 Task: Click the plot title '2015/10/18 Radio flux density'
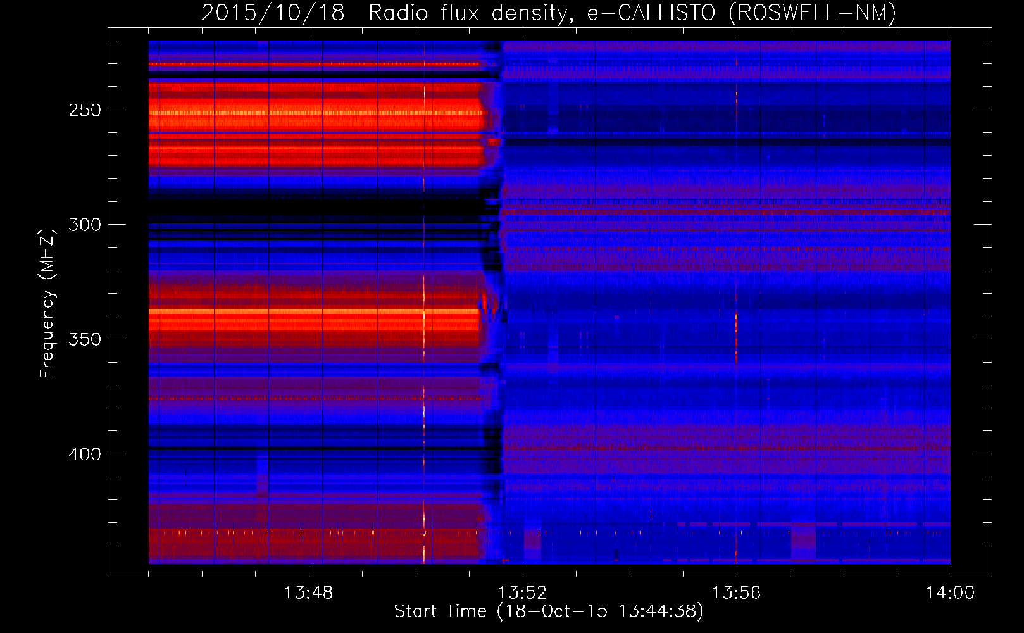(549, 13)
